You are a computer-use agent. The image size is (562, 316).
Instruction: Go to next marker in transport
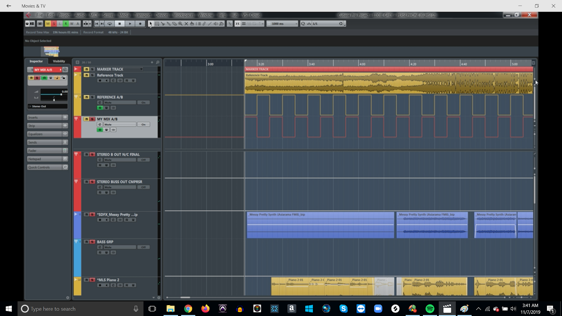coord(102,24)
